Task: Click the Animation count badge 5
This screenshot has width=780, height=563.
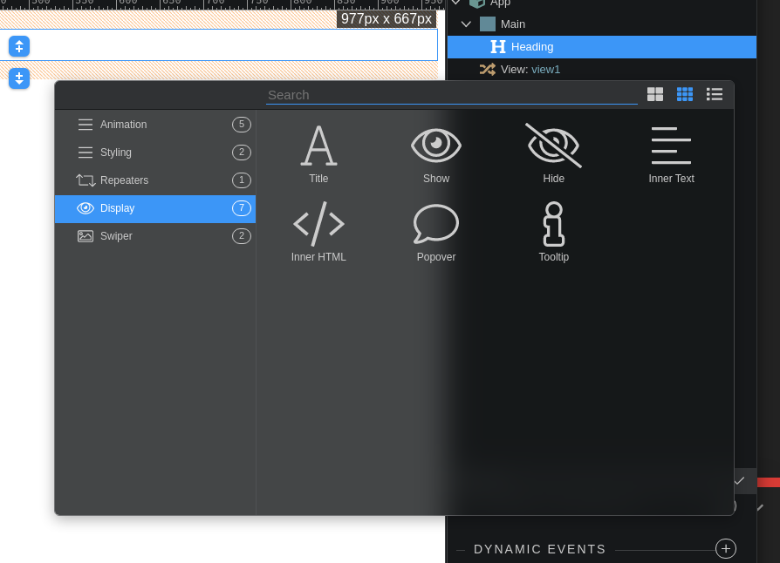Action: [242, 125]
